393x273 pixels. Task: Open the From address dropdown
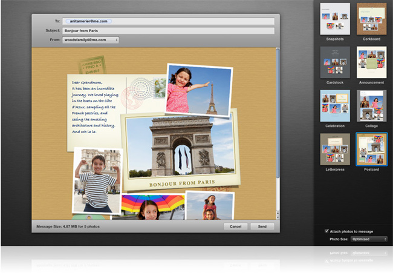(90, 40)
